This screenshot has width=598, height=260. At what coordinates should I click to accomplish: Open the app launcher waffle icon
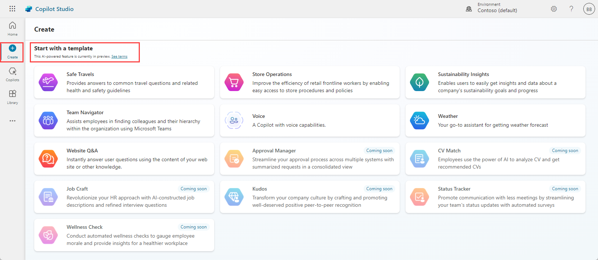pyautogui.click(x=12, y=9)
